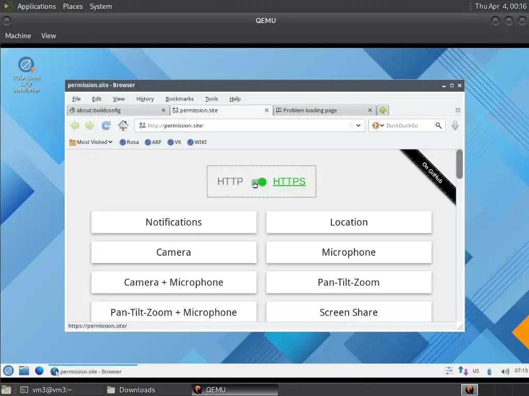Open the mixer sliders tray icon
Screen dimensions: 529x396
click(x=448, y=371)
